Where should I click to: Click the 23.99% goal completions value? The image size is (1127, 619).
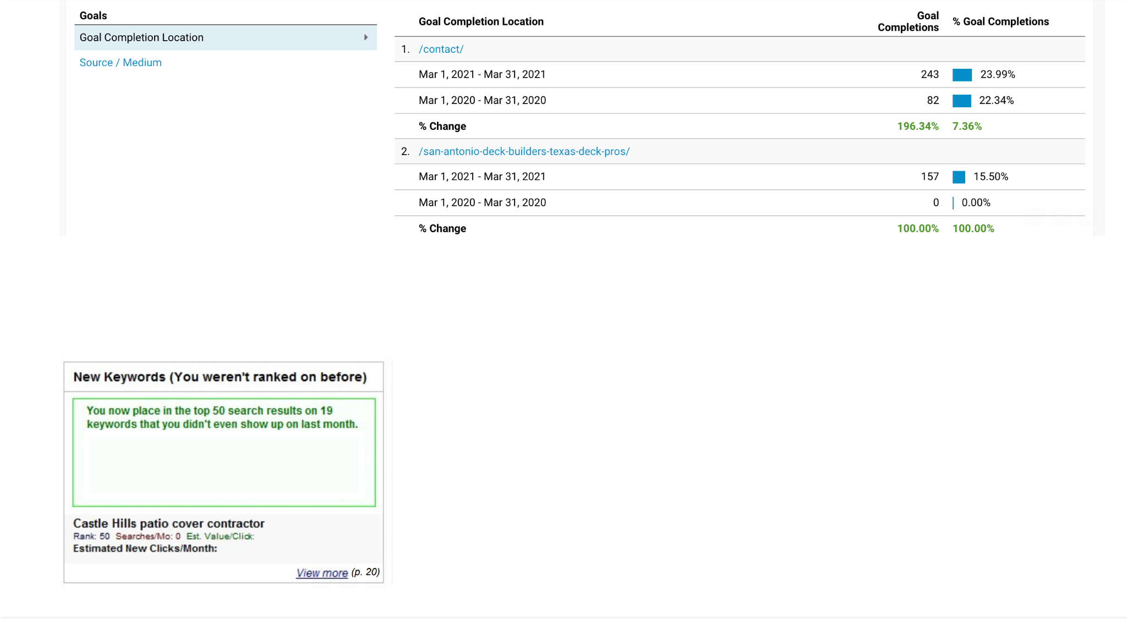(x=997, y=74)
